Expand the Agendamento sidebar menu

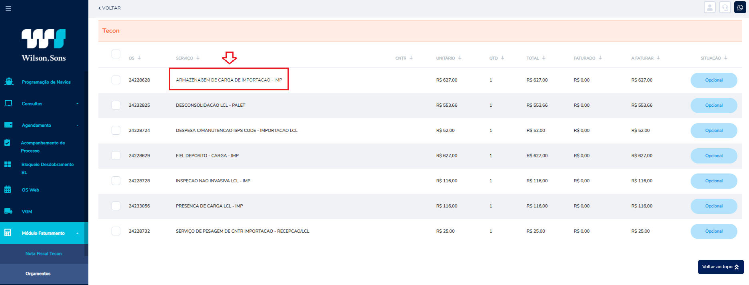[44, 125]
